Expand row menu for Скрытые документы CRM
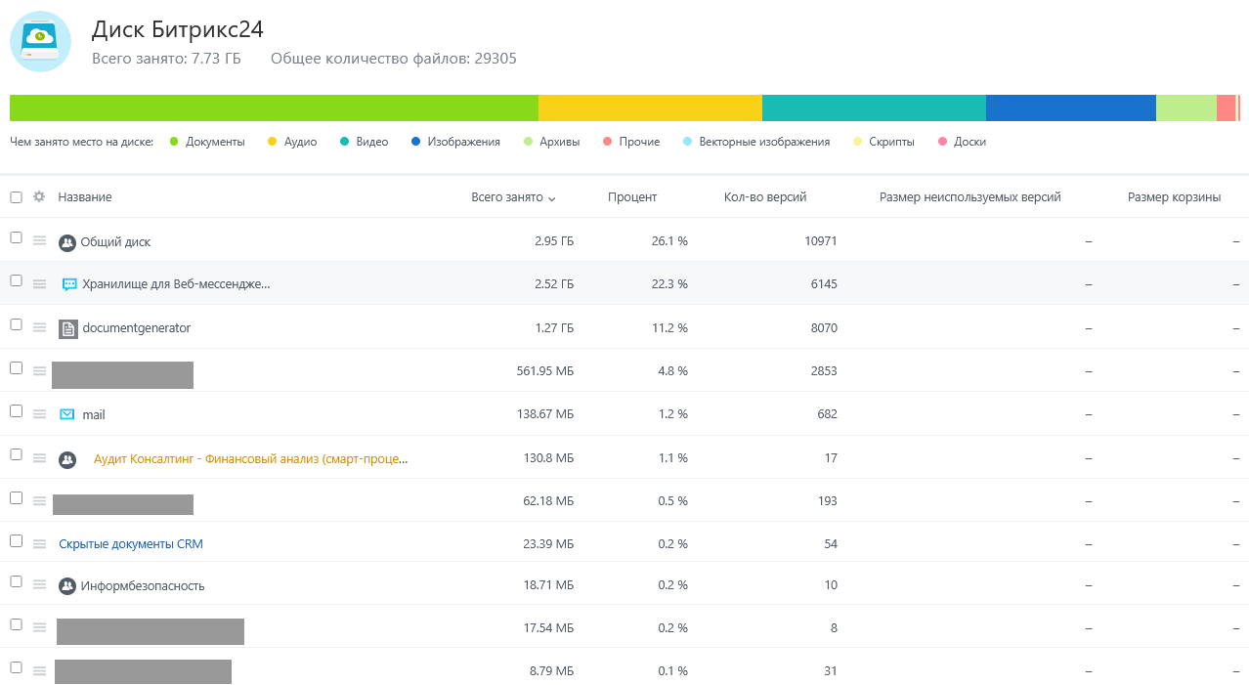Image resolution: width=1249 pixels, height=685 pixels. tap(40, 544)
